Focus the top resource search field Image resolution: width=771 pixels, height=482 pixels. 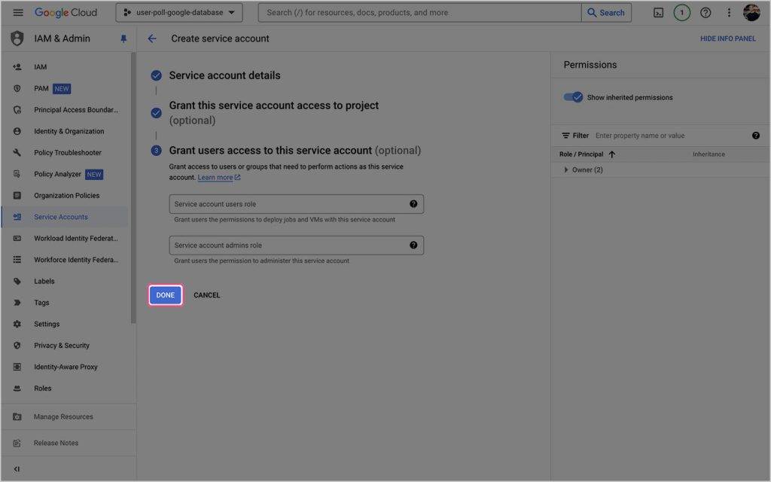(419, 12)
